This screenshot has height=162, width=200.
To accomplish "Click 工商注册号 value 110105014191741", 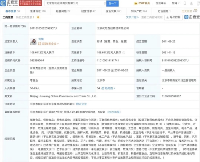I will coord(108,60).
